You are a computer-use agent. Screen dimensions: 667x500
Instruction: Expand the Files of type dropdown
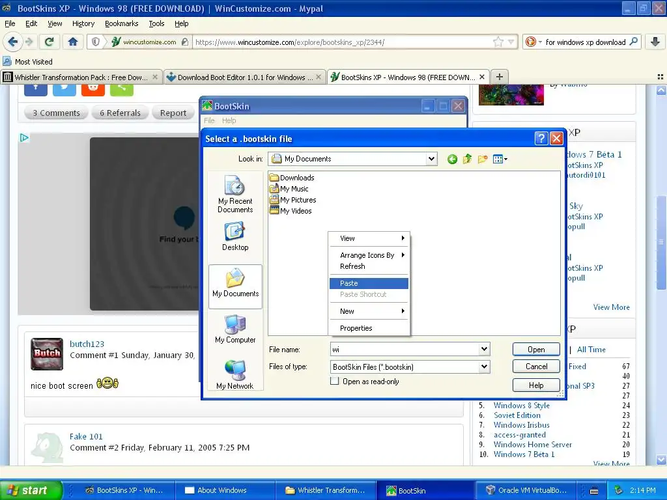[484, 367]
